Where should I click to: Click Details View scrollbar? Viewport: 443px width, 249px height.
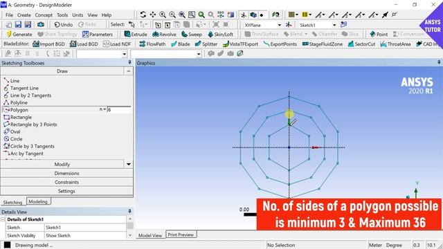point(130,227)
